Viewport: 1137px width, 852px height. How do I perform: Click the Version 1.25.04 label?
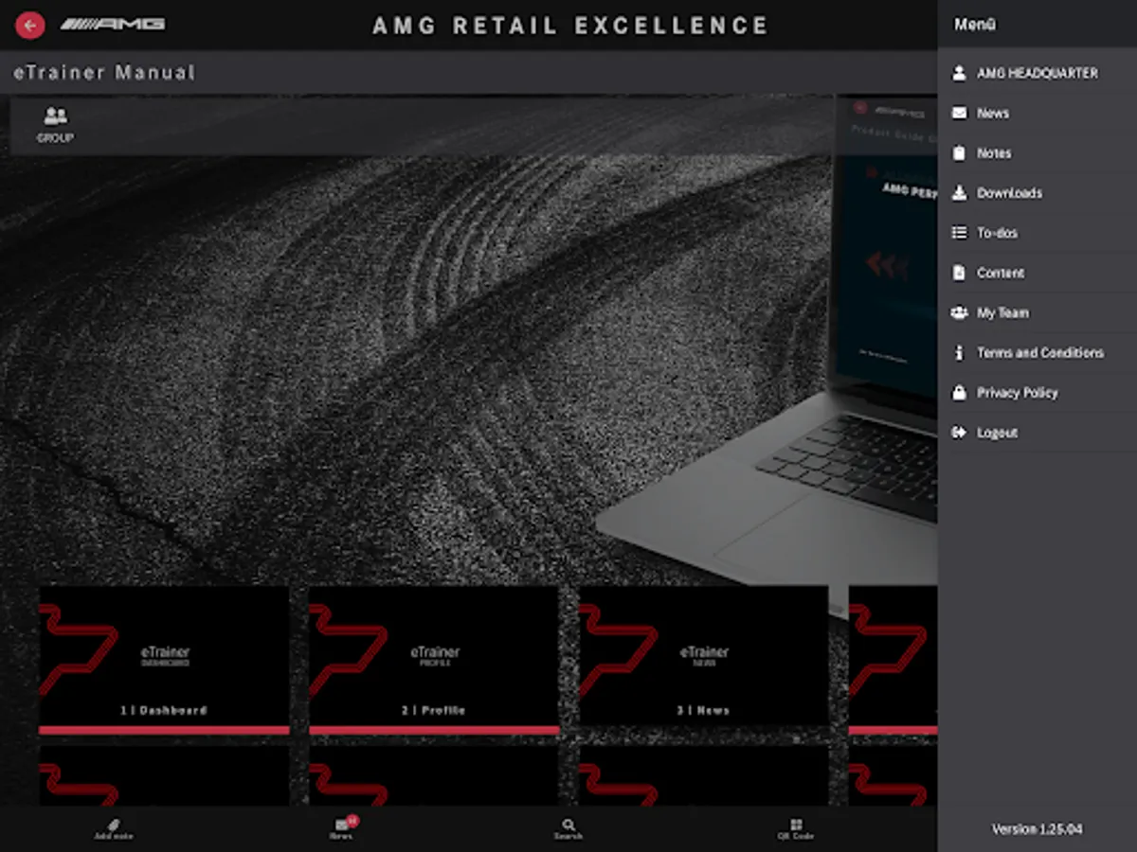point(1037,829)
